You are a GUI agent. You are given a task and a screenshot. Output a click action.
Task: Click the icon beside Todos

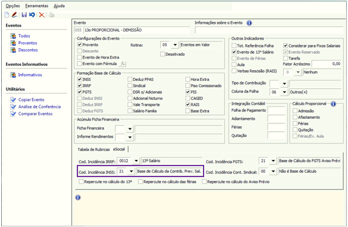13,36
